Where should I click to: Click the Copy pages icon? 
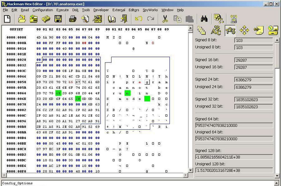pos(177,19)
